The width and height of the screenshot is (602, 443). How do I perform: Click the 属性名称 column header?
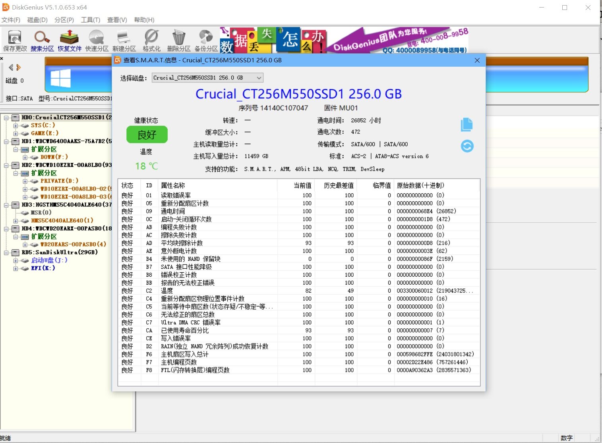[x=218, y=185]
